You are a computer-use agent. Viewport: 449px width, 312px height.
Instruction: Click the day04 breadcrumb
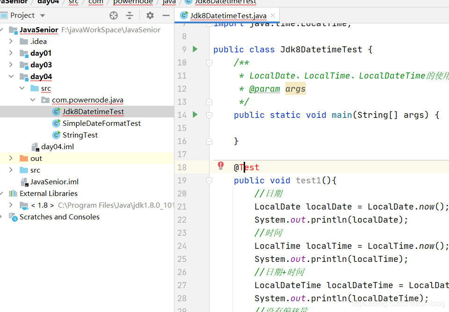[48, 2]
